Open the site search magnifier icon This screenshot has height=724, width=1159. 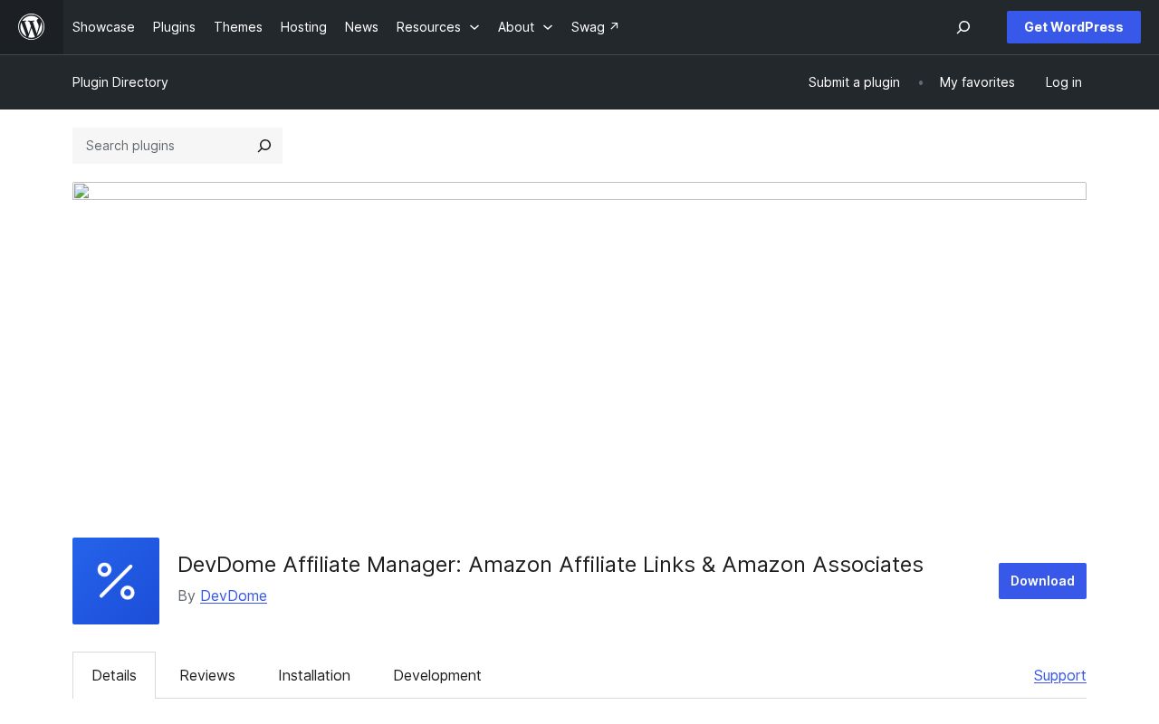pos(963,27)
